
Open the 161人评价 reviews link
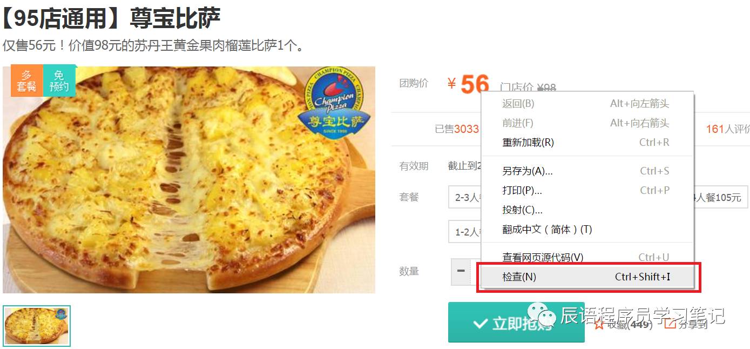(x=728, y=129)
